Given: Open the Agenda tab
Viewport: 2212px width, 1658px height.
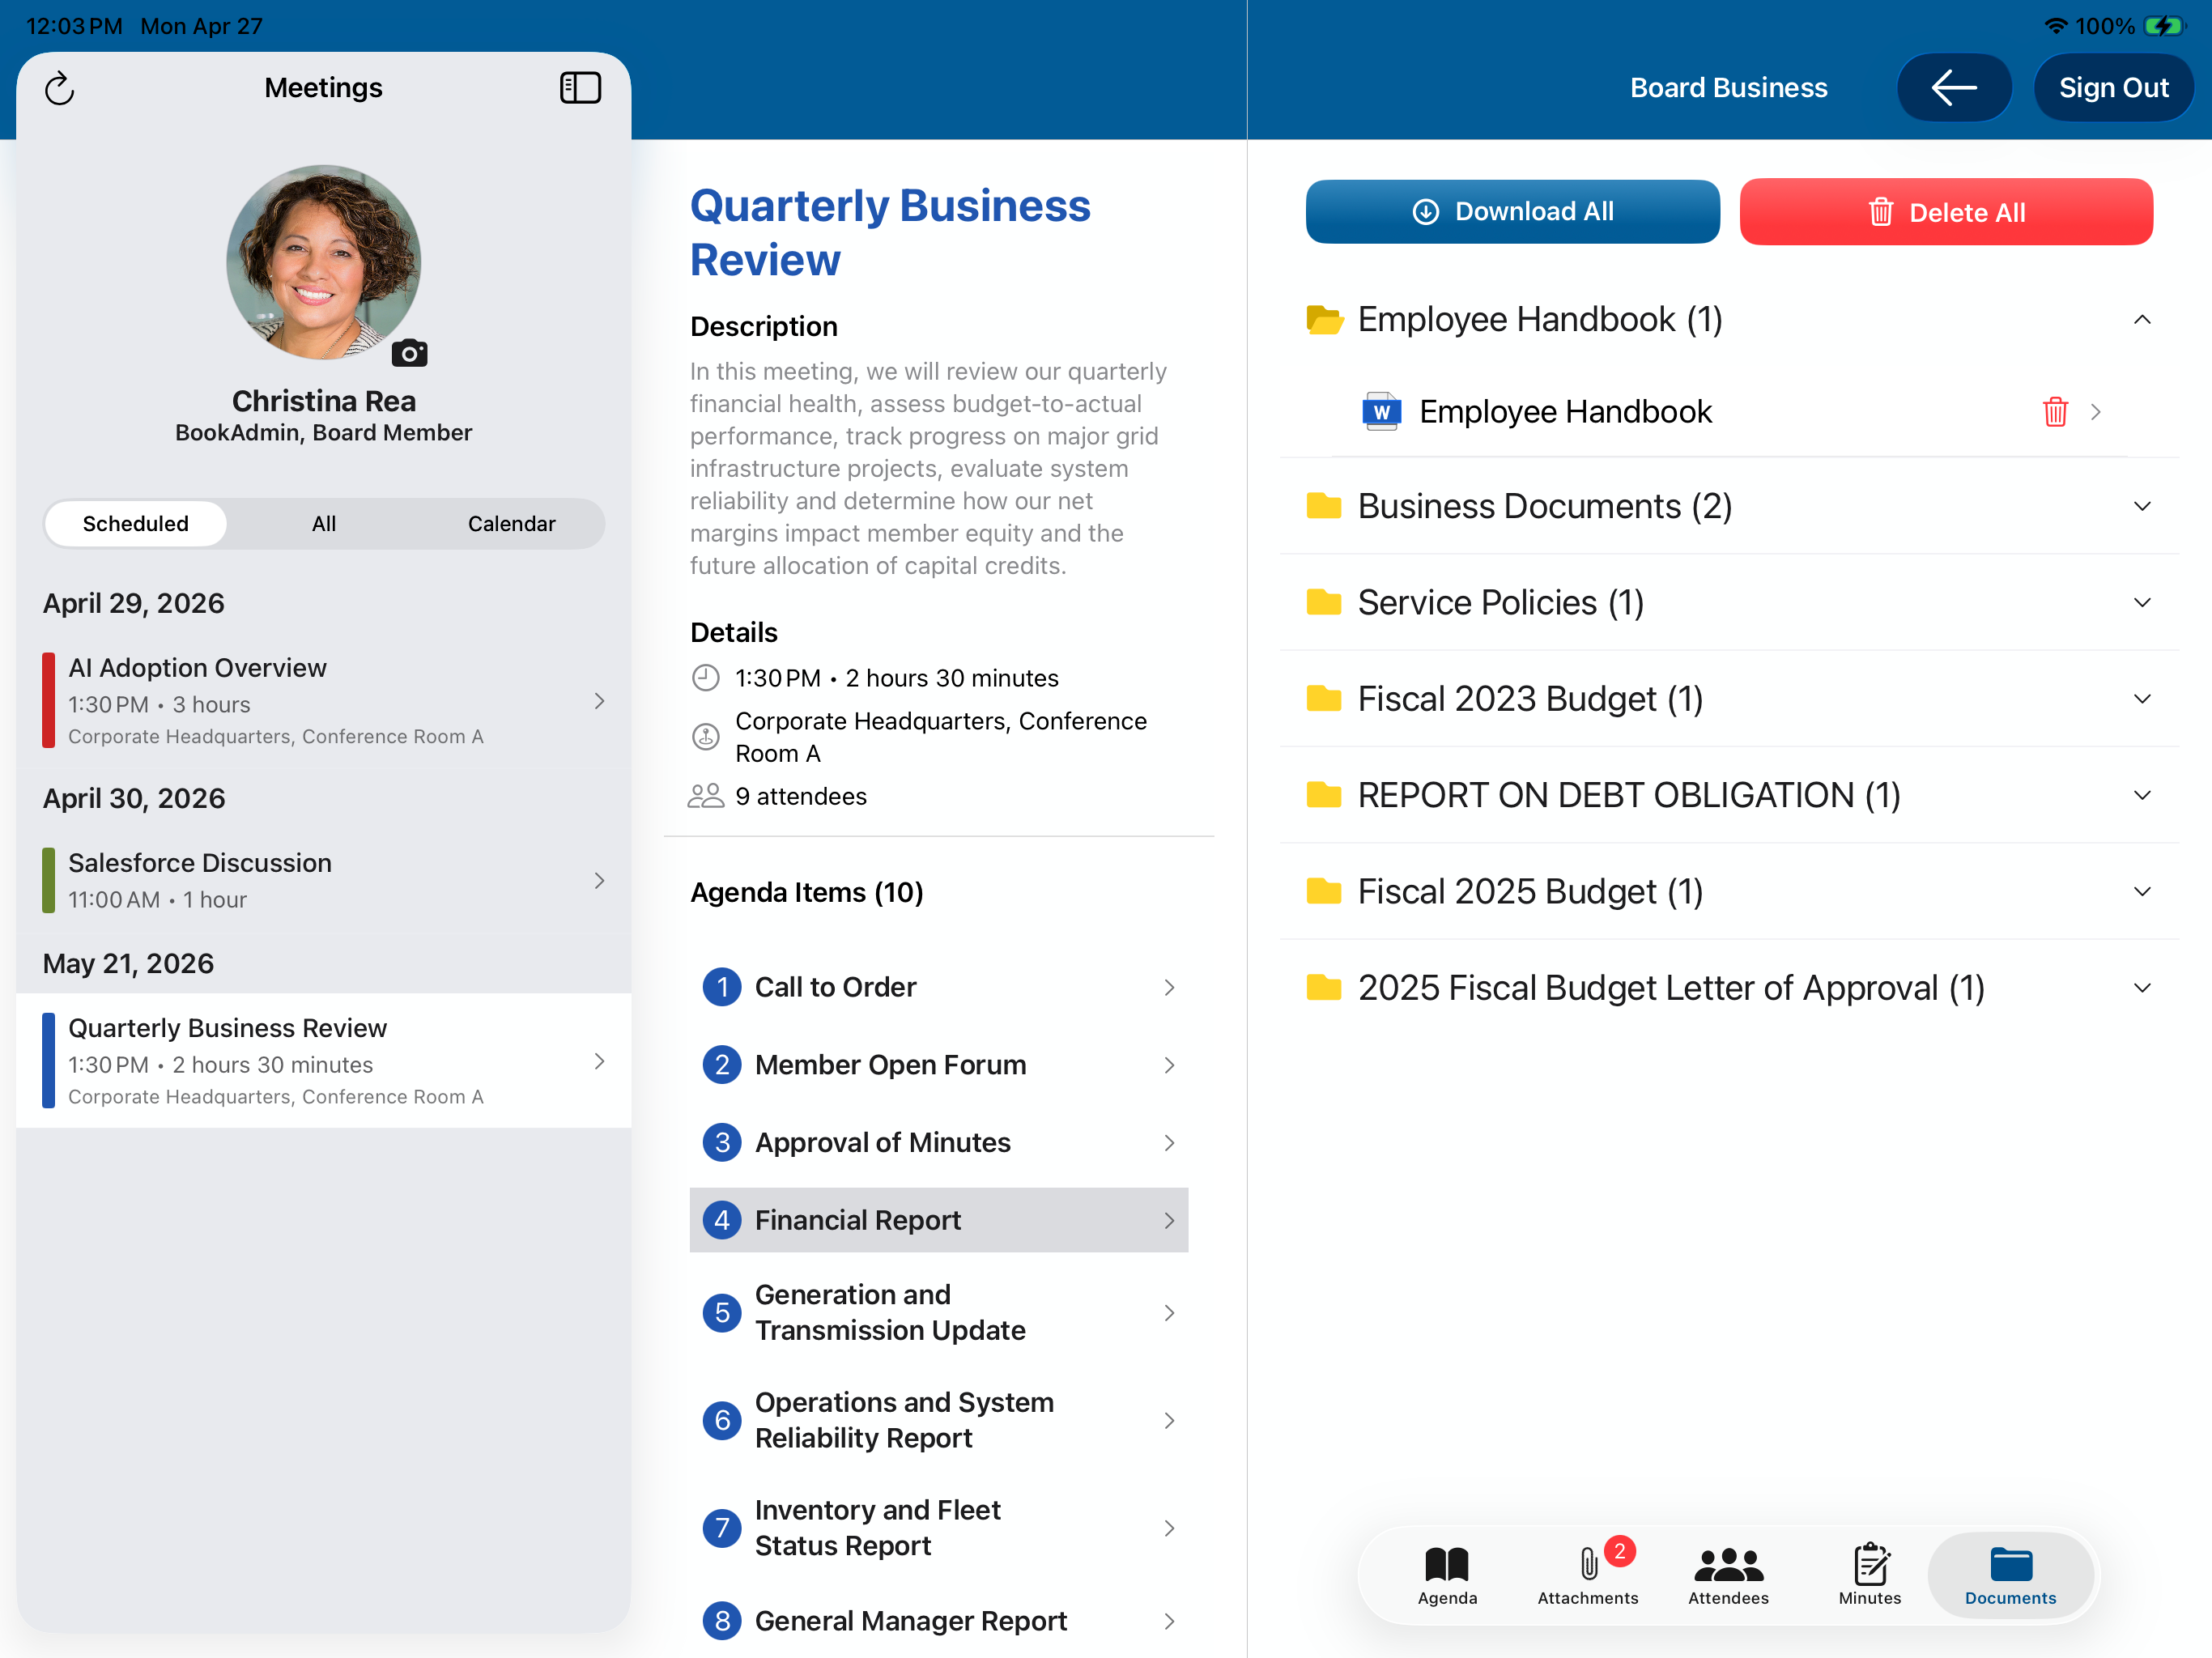Looking at the screenshot, I should tap(1447, 1575).
